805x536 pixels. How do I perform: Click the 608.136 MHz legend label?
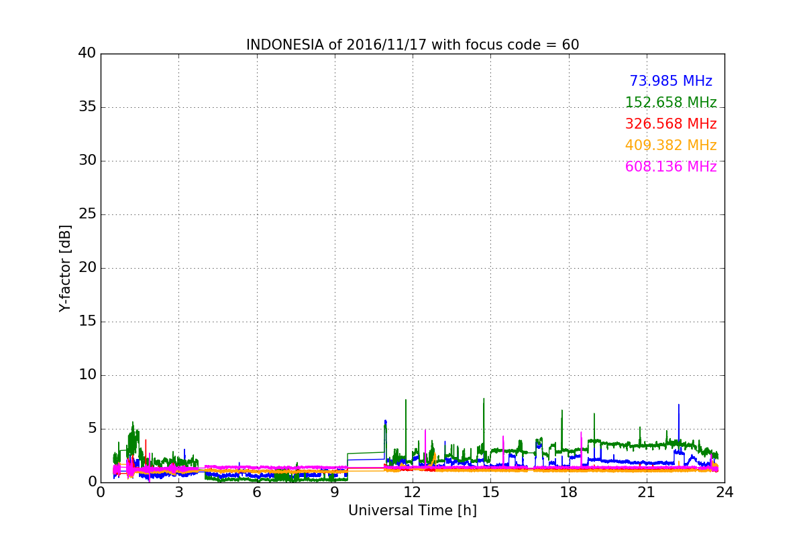point(671,167)
